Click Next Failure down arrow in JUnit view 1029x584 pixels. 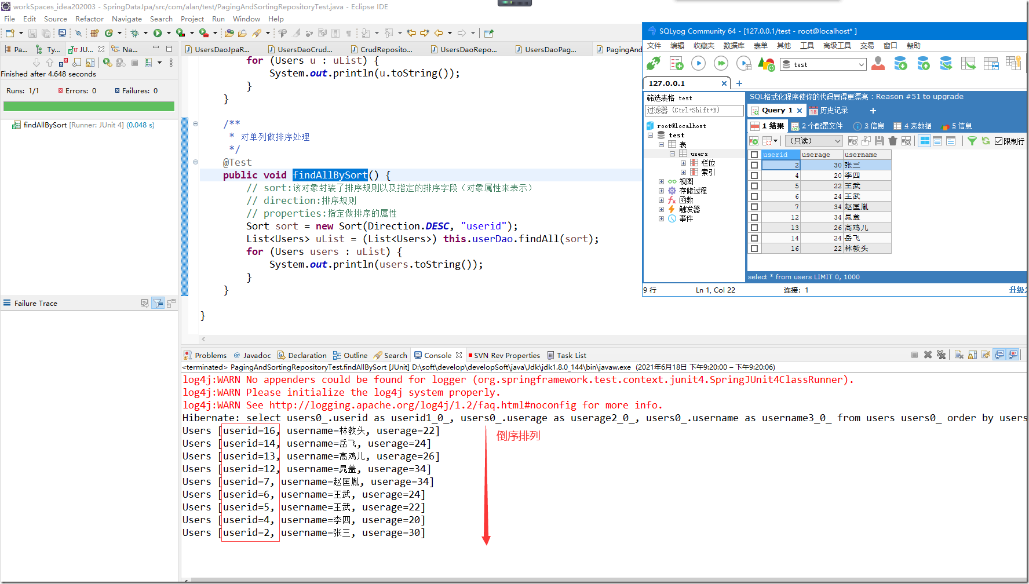[x=37, y=63]
